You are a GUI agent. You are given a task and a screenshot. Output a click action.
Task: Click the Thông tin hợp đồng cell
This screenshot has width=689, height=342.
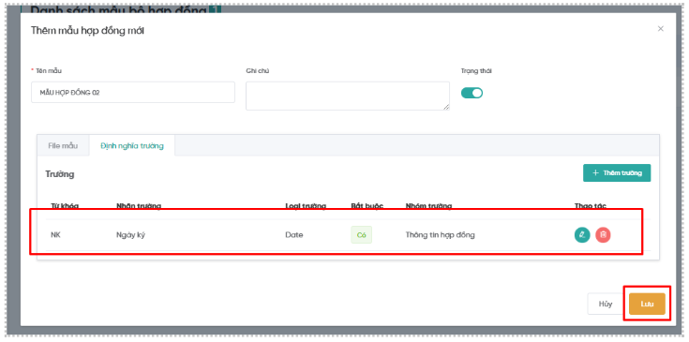click(x=440, y=235)
